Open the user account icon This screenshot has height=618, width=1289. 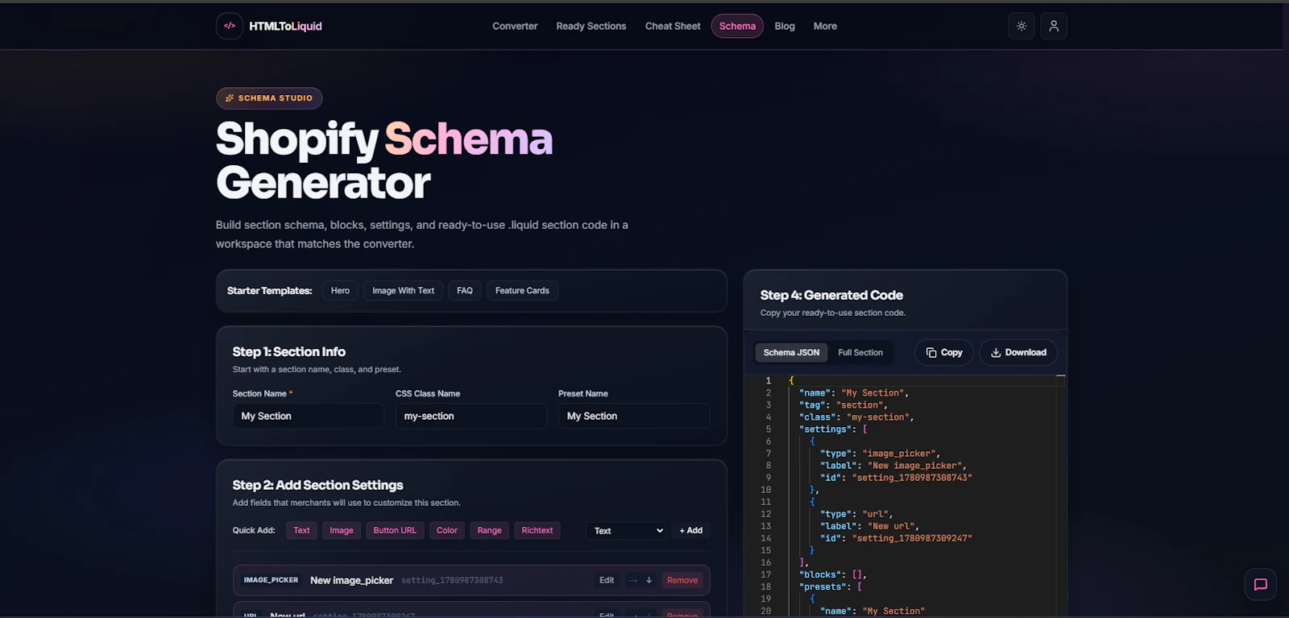click(x=1054, y=26)
